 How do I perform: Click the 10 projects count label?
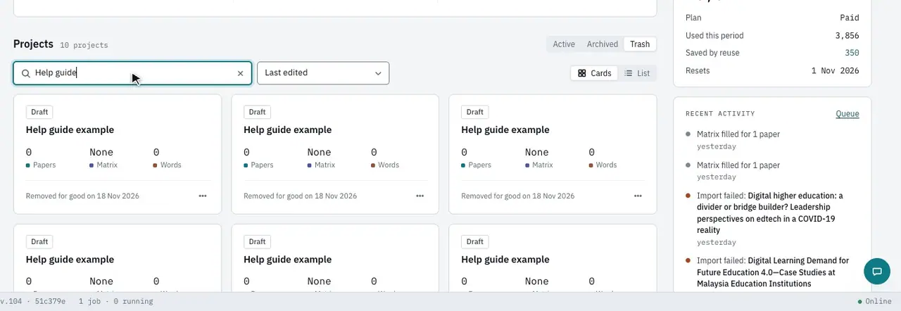coord(84,45)
